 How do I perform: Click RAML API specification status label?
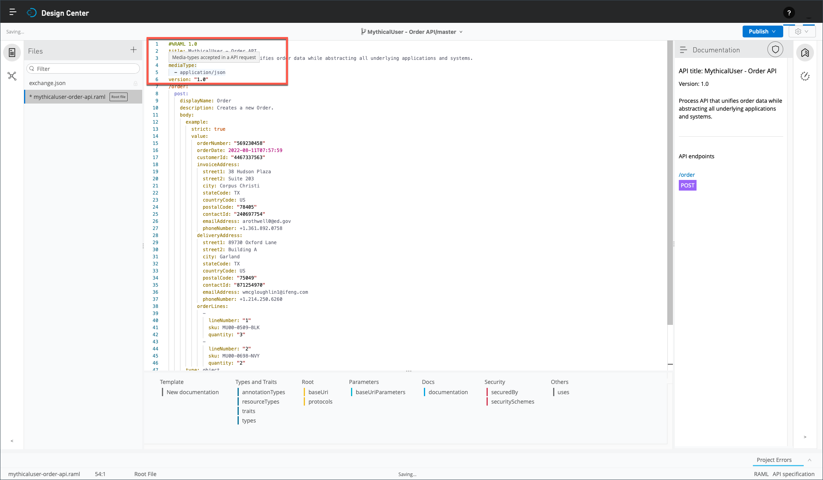[784, 474]
